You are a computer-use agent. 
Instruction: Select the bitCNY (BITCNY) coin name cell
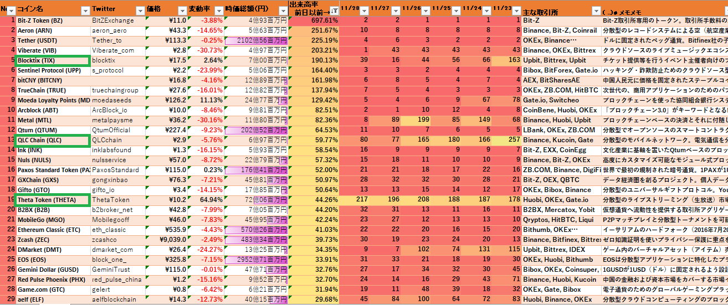pyautogui.click(x=53, y=80)
